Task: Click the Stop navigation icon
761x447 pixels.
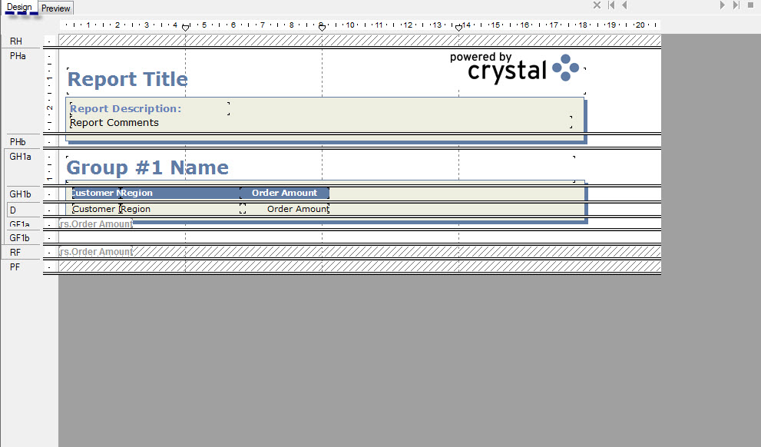Action: click(750, 5)
